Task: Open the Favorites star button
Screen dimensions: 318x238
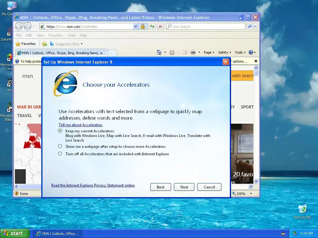Action: coord(25,44)
